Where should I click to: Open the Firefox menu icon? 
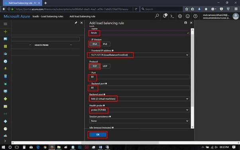point(236,9)
